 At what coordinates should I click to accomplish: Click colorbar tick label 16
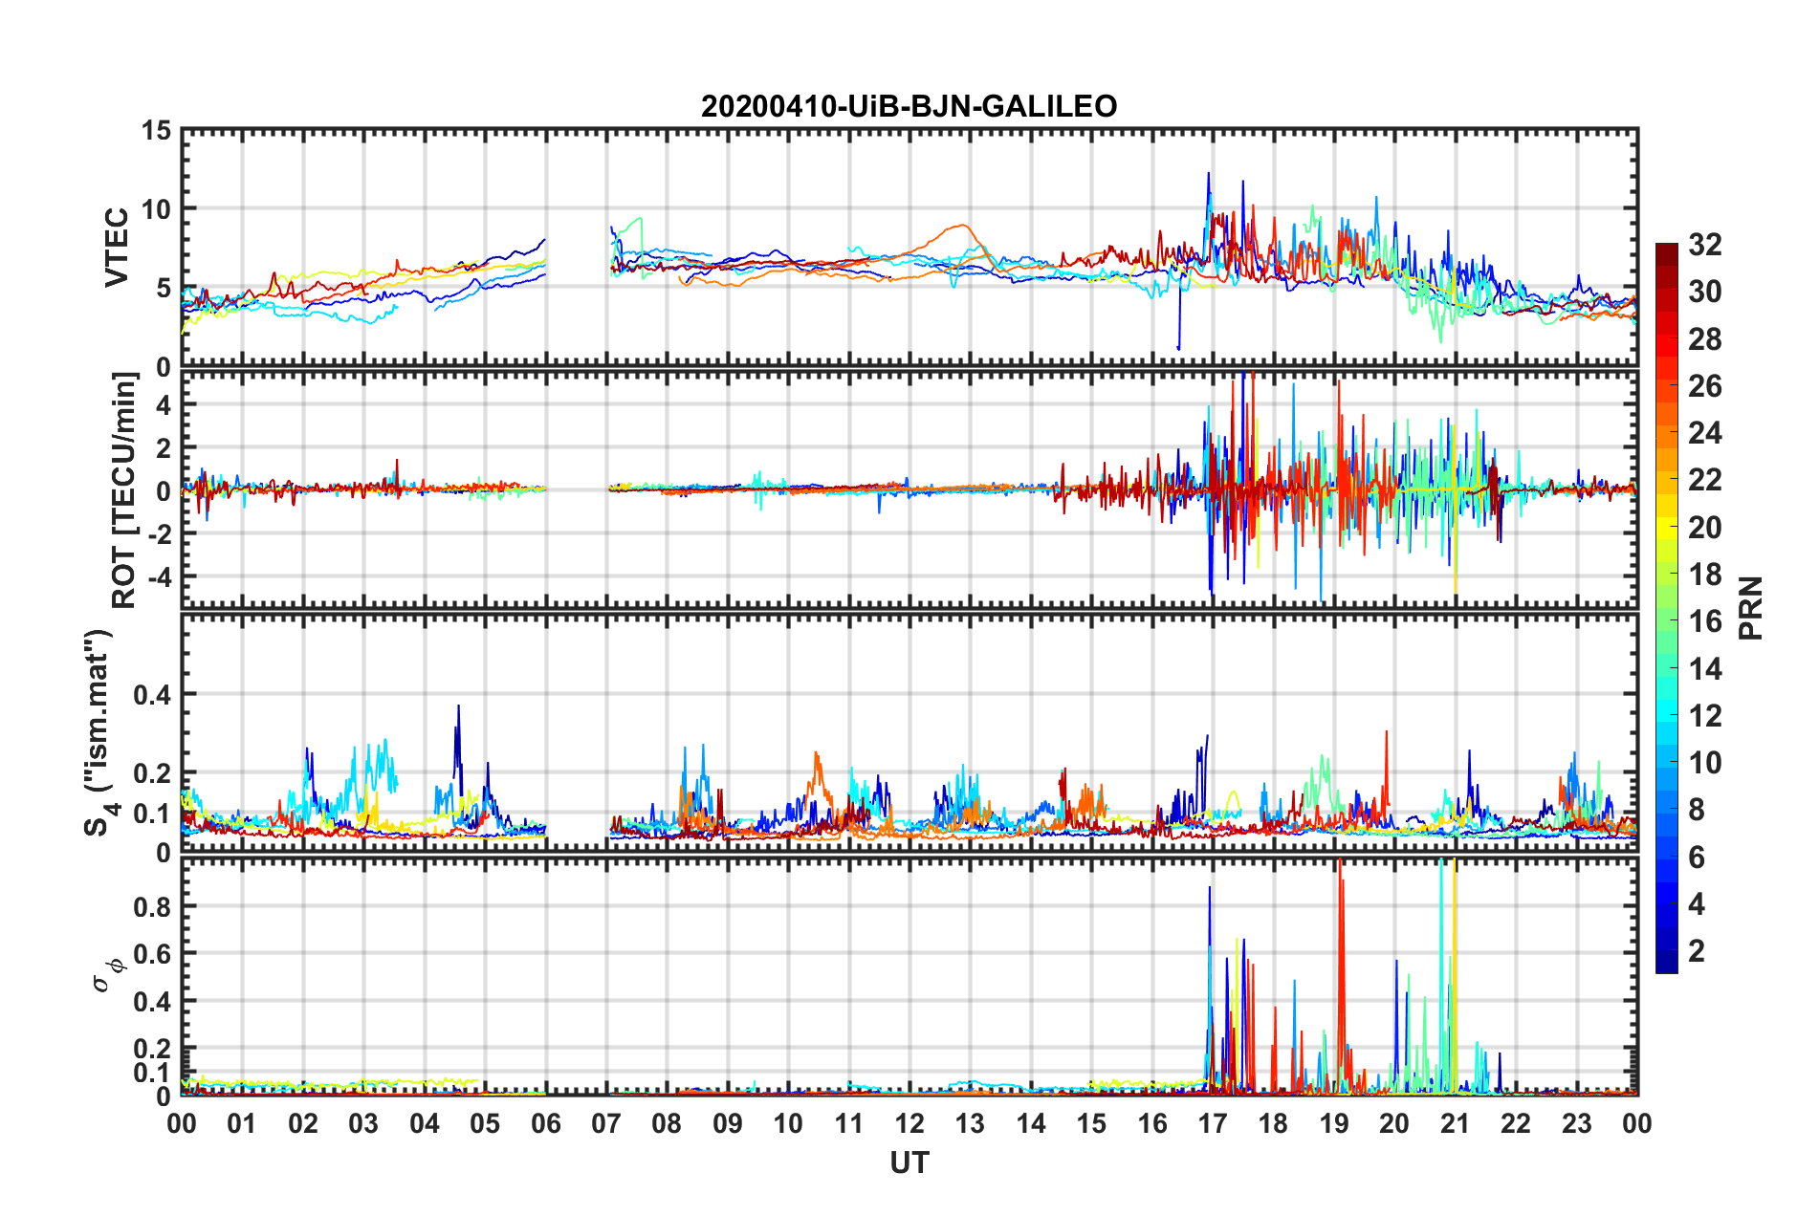1704,621
